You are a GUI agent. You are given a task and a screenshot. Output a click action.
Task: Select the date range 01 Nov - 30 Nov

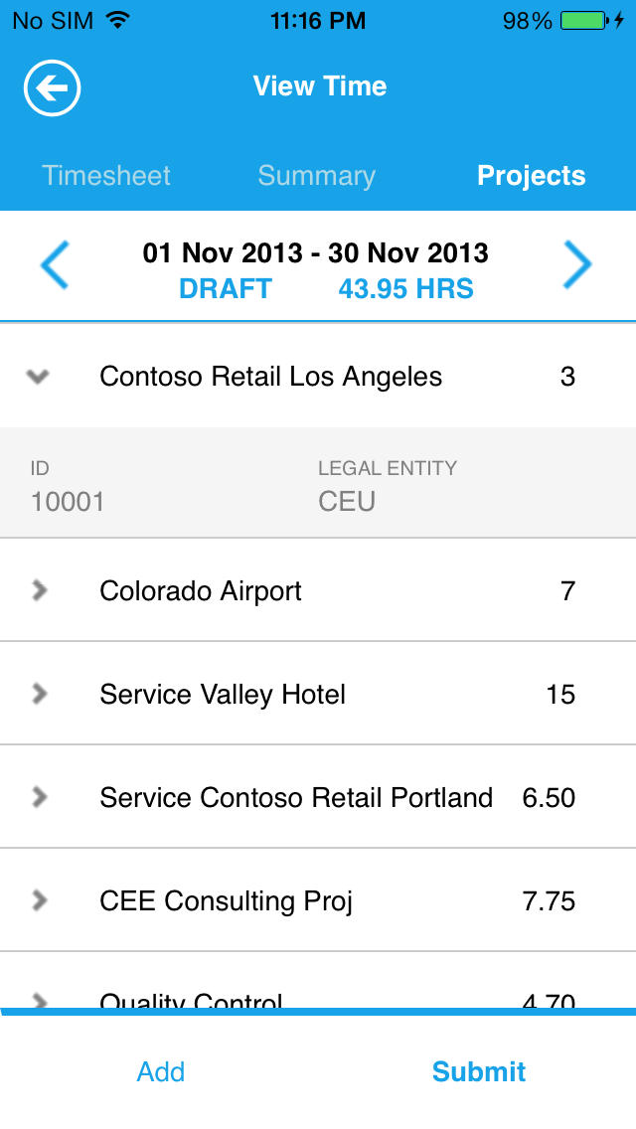[x=316, y=252]
